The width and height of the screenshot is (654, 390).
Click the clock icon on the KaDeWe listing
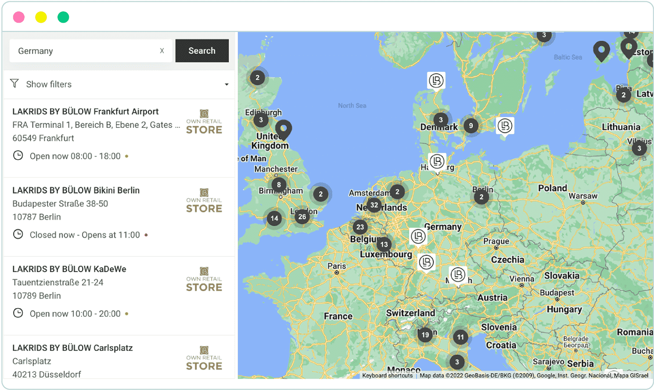coord(18,313)
